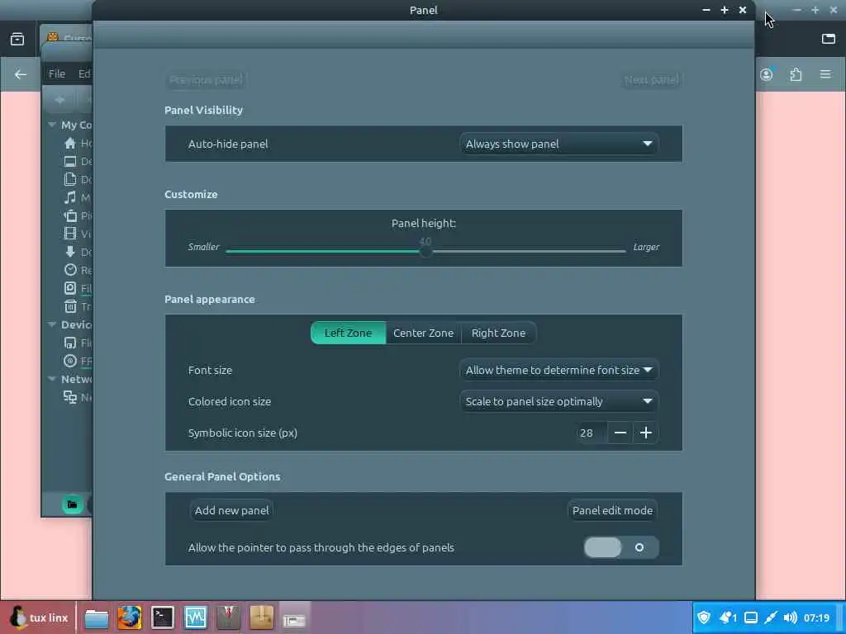This screenshot has width=846, height=634.
Task: Open Music in file manager sidebar
Action: click(x=77, y=198)
